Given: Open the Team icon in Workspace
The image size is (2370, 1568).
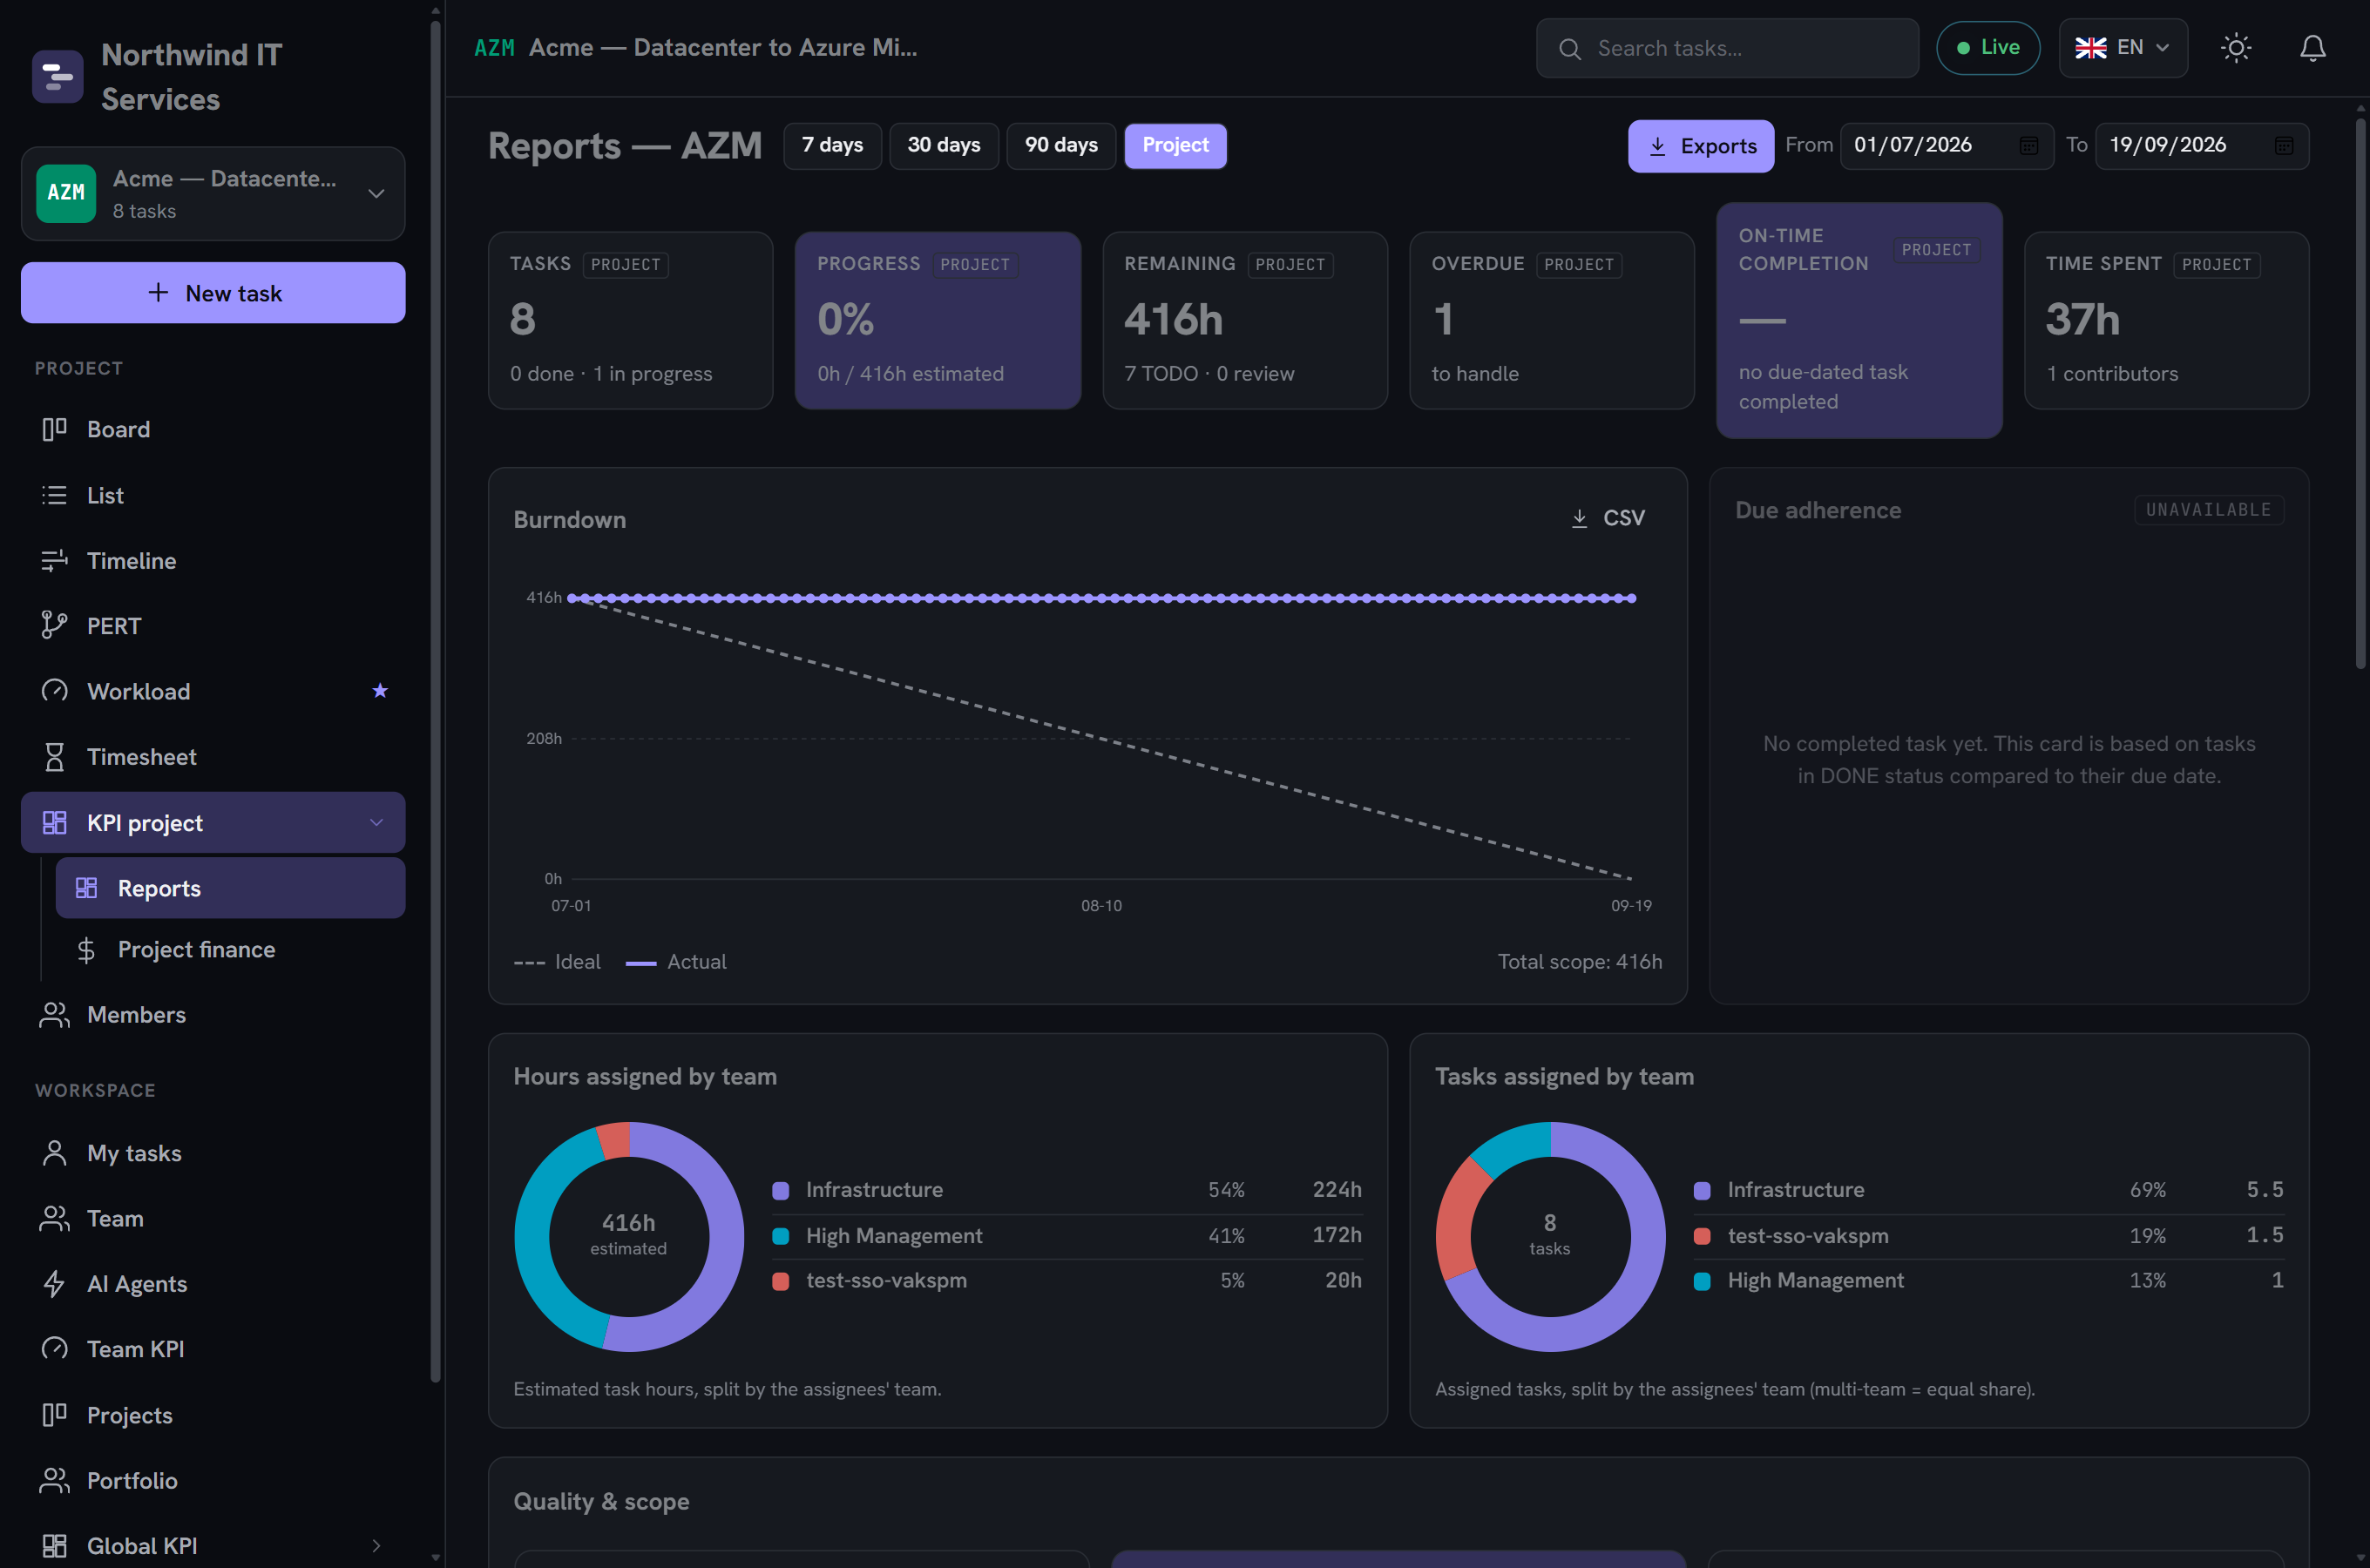Looking at the screenshot, I should [x=54, y=1219].
